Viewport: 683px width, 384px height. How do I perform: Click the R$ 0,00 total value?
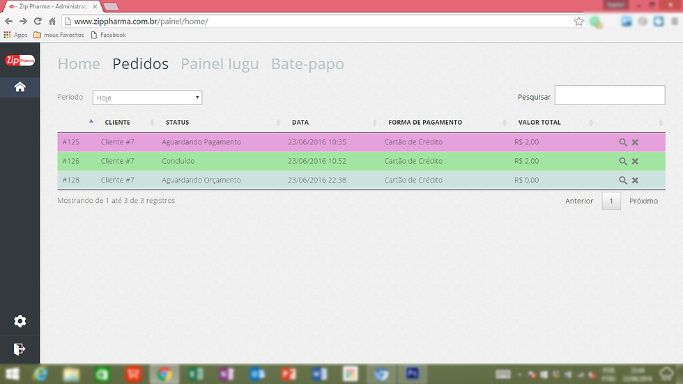[x=527, y=181]
